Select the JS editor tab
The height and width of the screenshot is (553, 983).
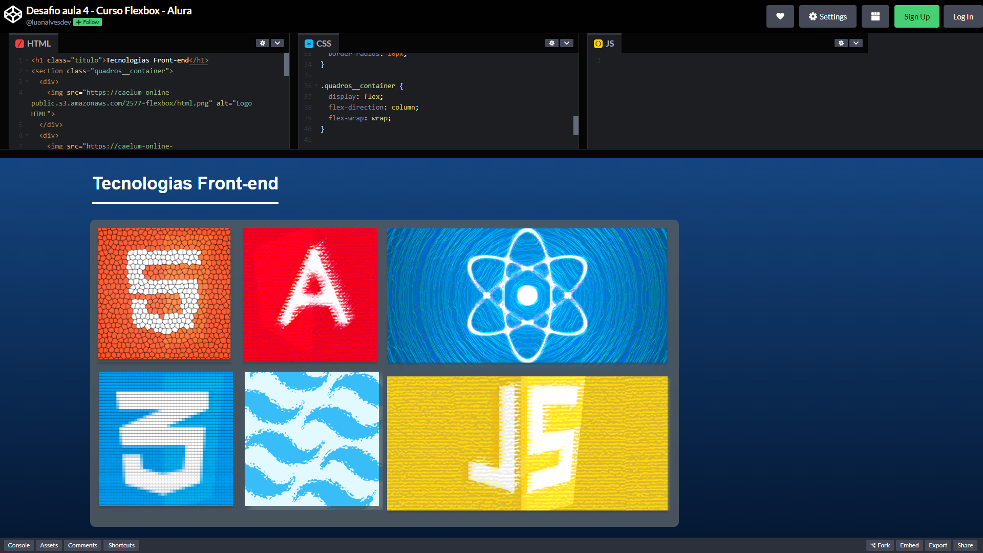tap(604, 44)
